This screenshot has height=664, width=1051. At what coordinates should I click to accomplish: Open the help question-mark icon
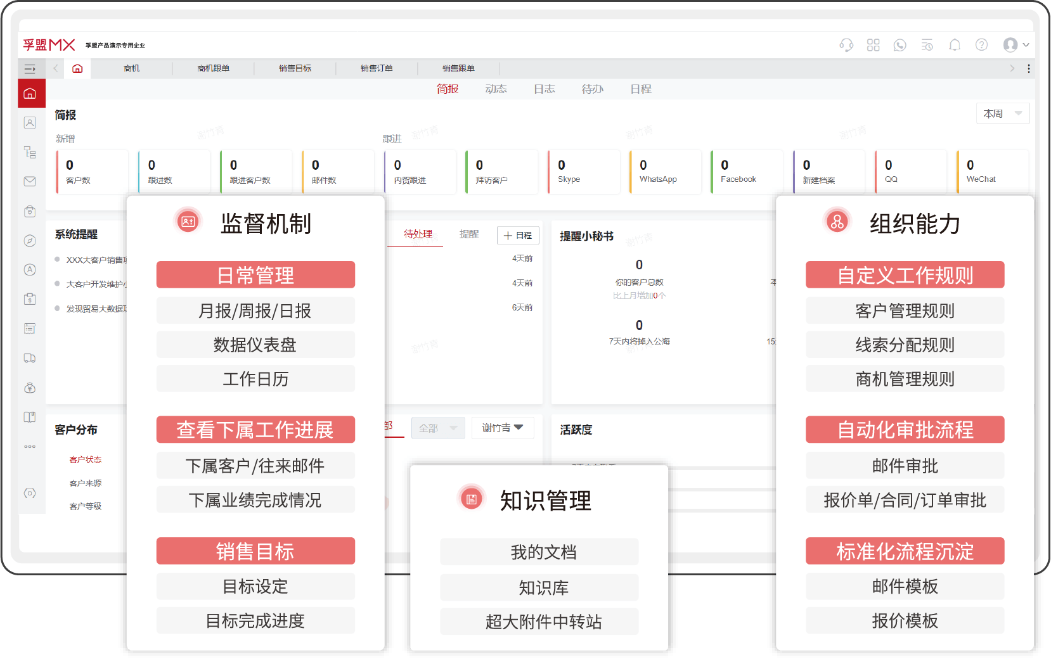click(x=981, y=45)
